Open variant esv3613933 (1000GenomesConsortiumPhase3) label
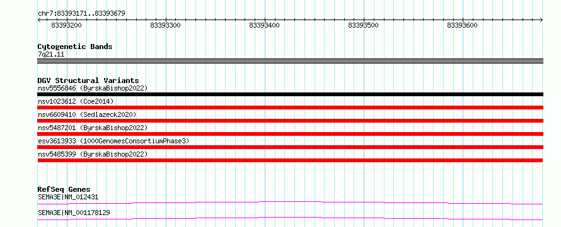 (x=113, y=141)
